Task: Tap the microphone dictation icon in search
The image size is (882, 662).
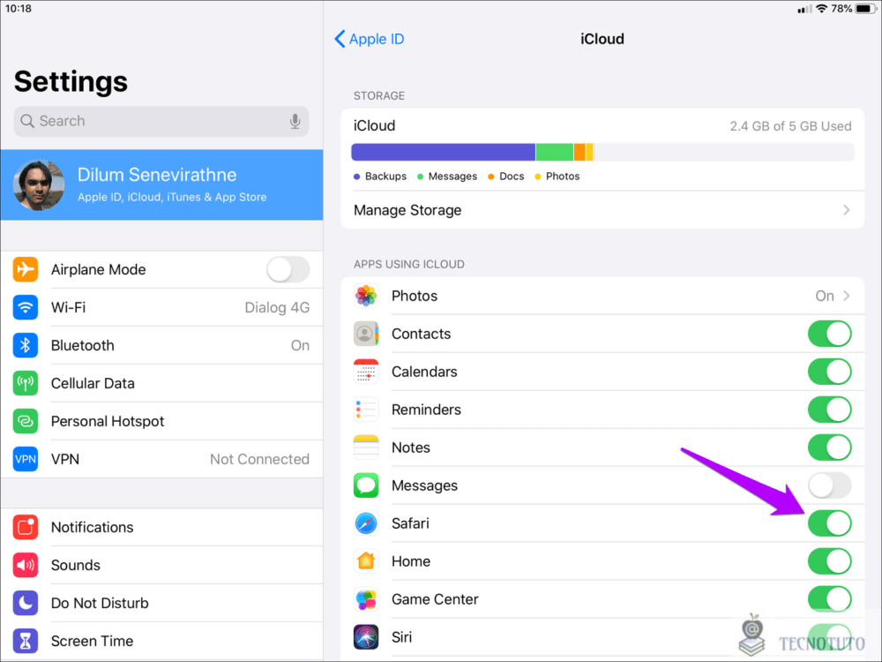Action: [x=295, y=121]
